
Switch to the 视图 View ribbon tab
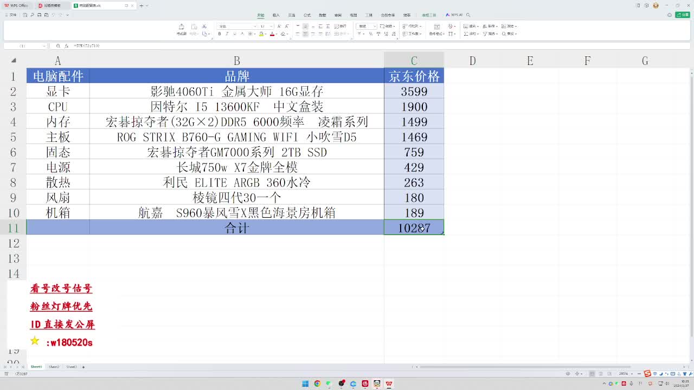coord(354,15)
